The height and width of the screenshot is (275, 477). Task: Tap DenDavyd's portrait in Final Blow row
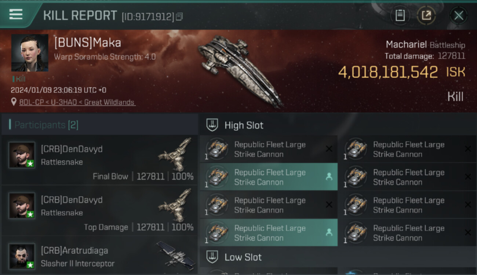[22, 155]
